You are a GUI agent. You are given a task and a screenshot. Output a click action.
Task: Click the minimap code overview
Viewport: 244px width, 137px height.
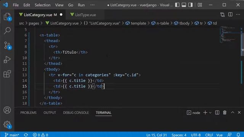coord(230,35)
